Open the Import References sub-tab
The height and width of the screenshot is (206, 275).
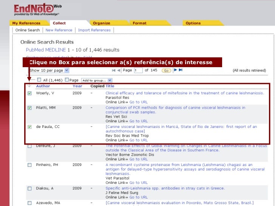[94, 30]
